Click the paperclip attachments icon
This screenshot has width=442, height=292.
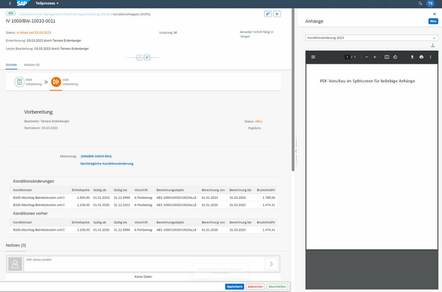point(268,14)
